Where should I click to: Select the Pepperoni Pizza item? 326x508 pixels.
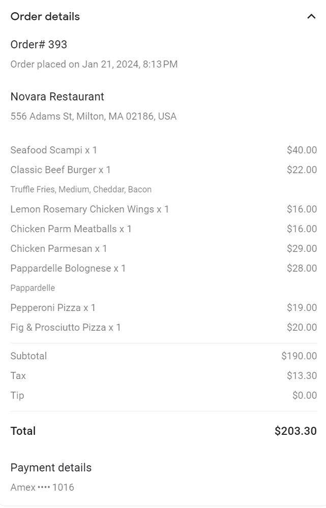53,308
